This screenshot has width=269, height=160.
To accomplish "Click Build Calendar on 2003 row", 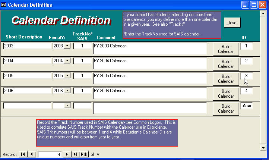I will click(226, 49).
